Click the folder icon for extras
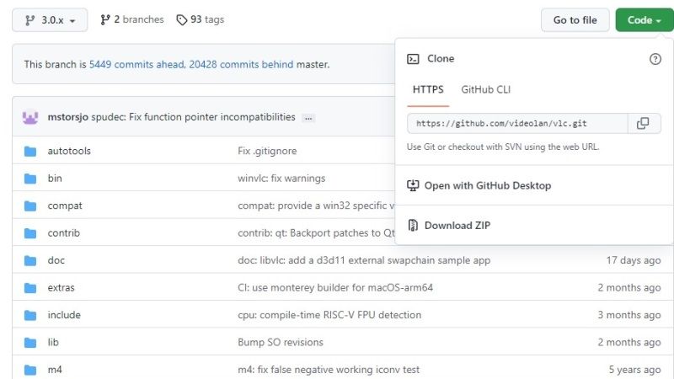 pos(30,288)
